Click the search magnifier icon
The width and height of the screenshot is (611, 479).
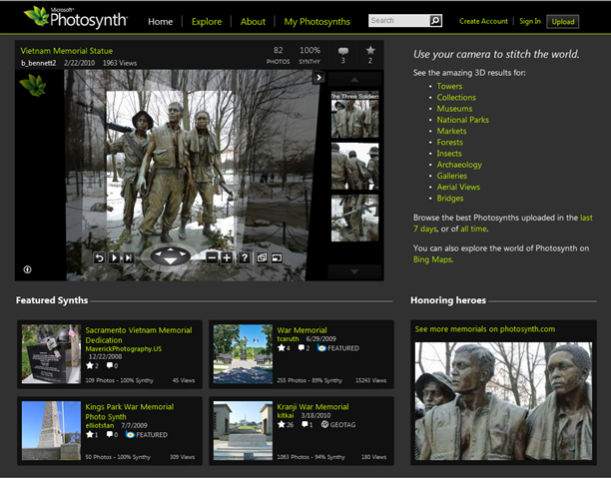coord(435,20)
